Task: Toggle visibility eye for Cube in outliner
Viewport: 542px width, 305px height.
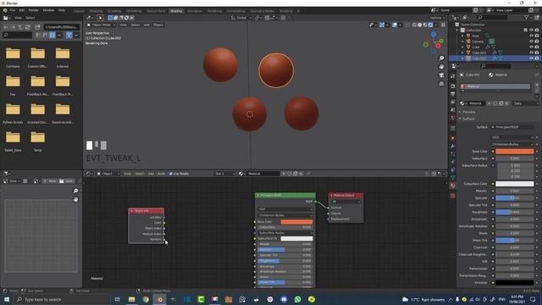Action: coord(531,47)
